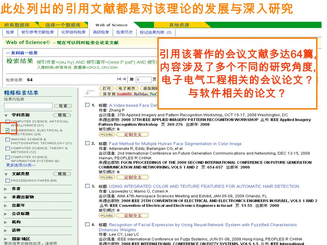Select the checkbox for result 2

(88, 143)
